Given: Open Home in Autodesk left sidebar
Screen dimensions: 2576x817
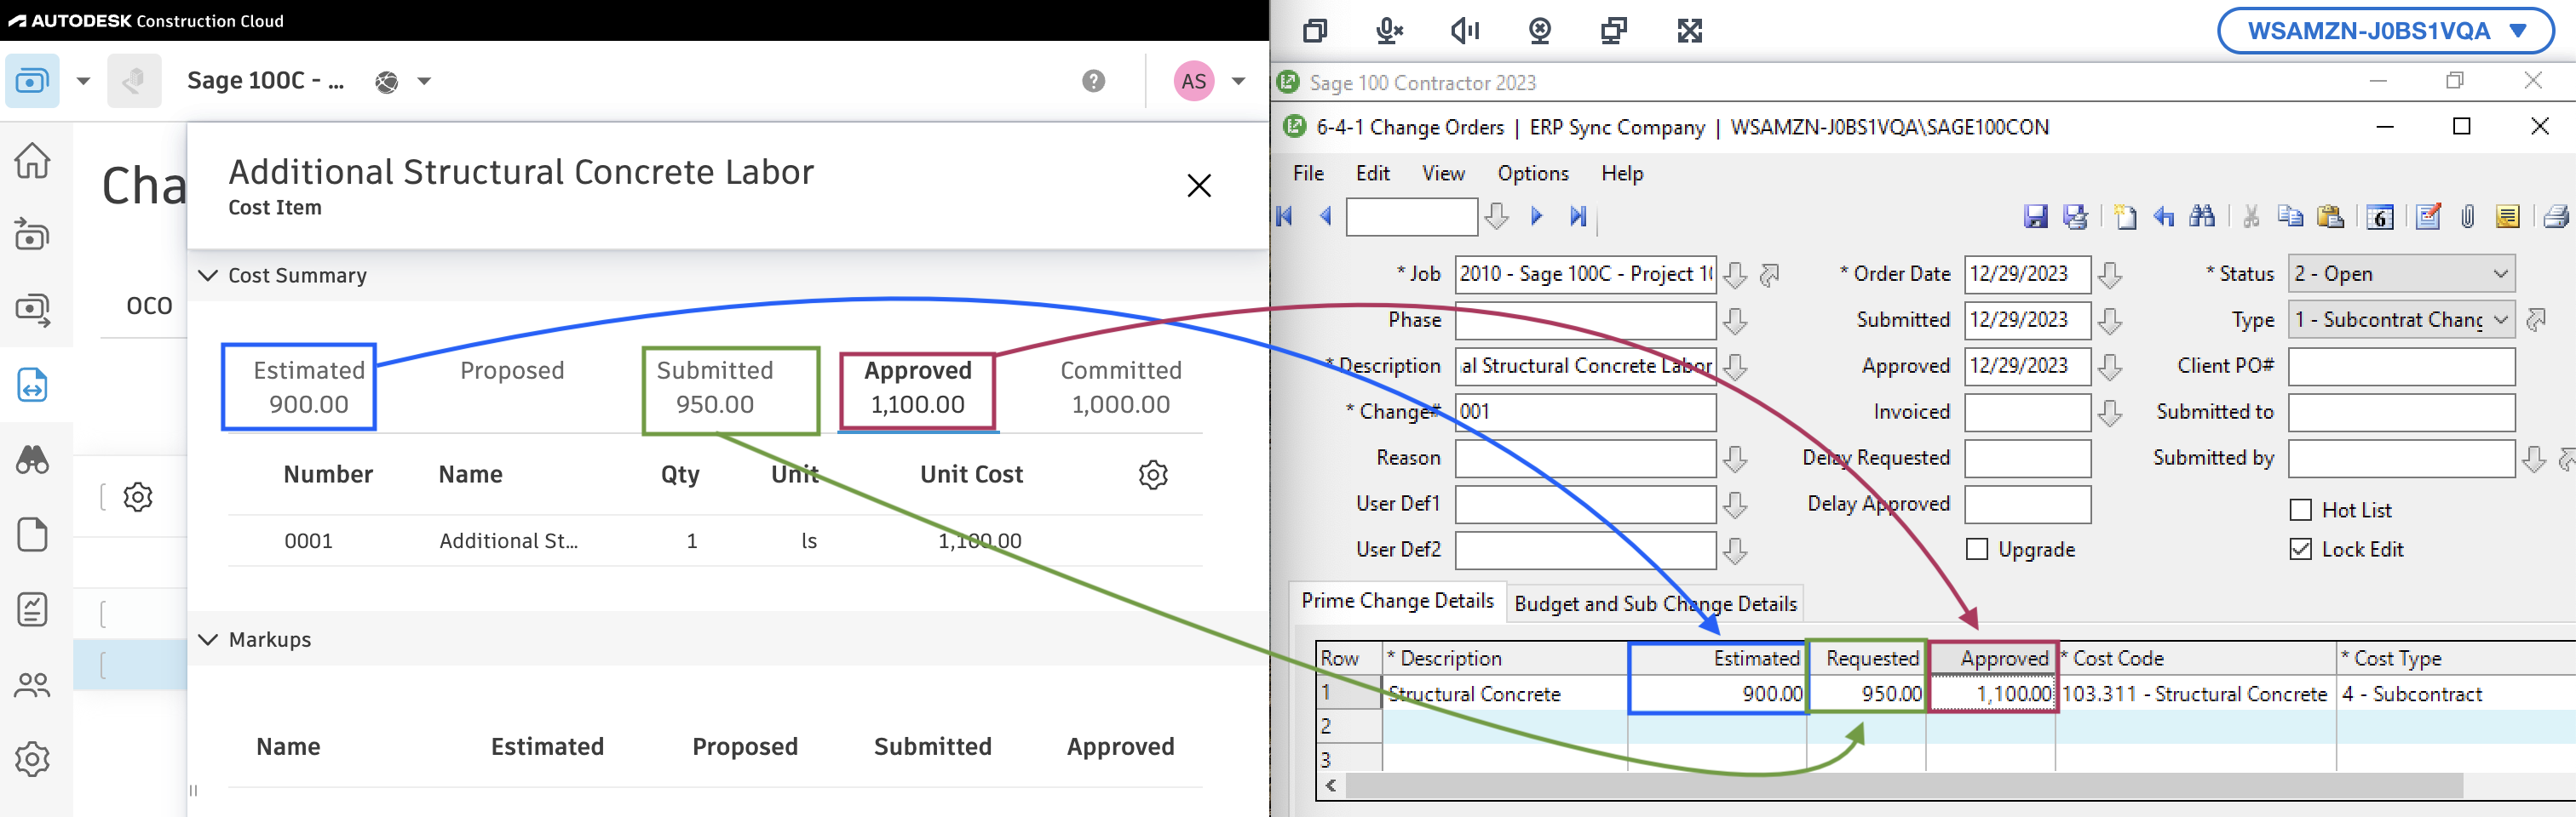Looking at the screenshot, I should click(32, 160).
